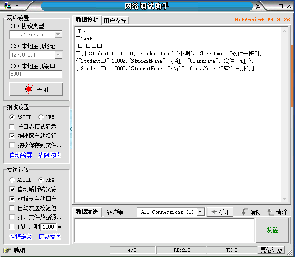The height and width of the screenshot is (257, 295).
Task: Click inside the data send text box
Action: (165, 230)
